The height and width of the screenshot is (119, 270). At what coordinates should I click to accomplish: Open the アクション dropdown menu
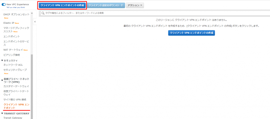(x=135, y=5)
